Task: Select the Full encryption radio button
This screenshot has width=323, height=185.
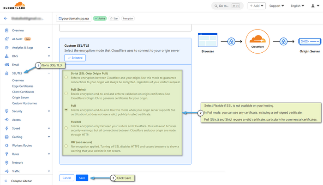Action: click(x=66, y=110)
